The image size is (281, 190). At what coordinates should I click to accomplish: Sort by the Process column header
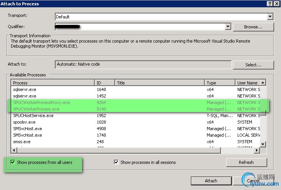point(53,83)
